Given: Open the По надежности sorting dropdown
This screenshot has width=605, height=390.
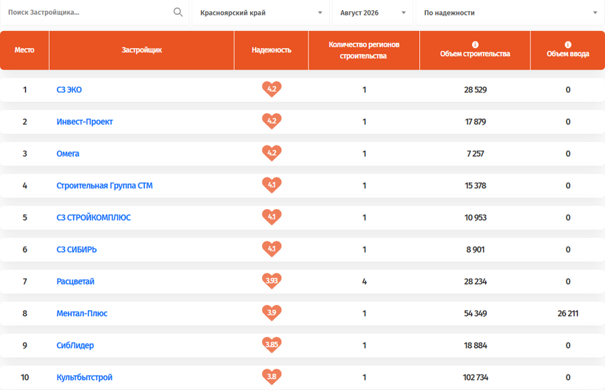Looking at the screenshot, I should pos(510,13).
